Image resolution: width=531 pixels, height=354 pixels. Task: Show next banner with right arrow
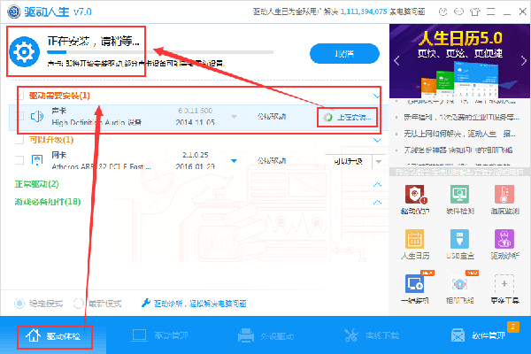[x=524, y=61]
